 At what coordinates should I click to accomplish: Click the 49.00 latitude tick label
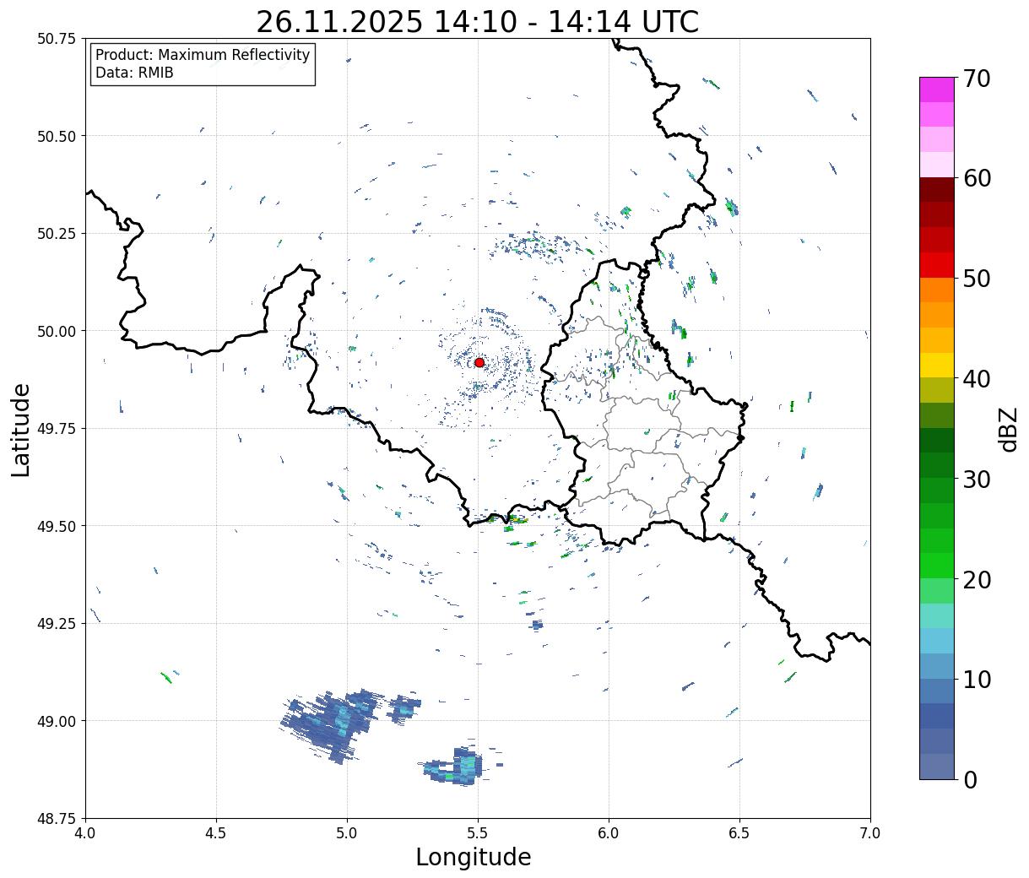[x=57, y=721]
